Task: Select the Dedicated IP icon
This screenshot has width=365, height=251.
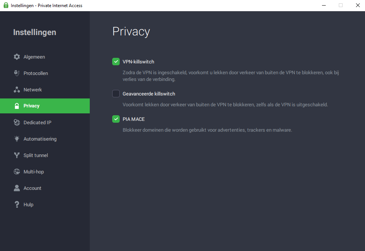Action: click(17, 122)
